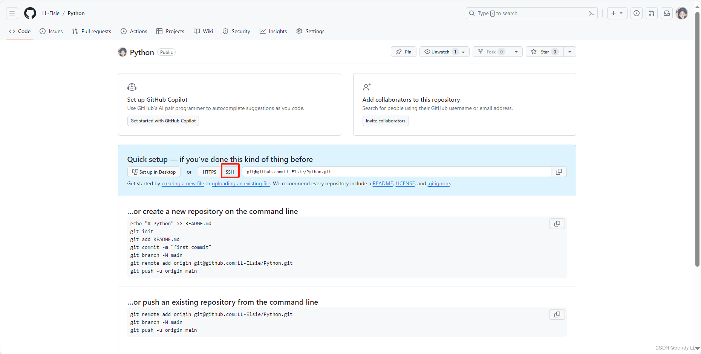This screenshot has height=354, width=701.
Task: Follow the uploading an existing file link
Action: click(x=241, y=184)
